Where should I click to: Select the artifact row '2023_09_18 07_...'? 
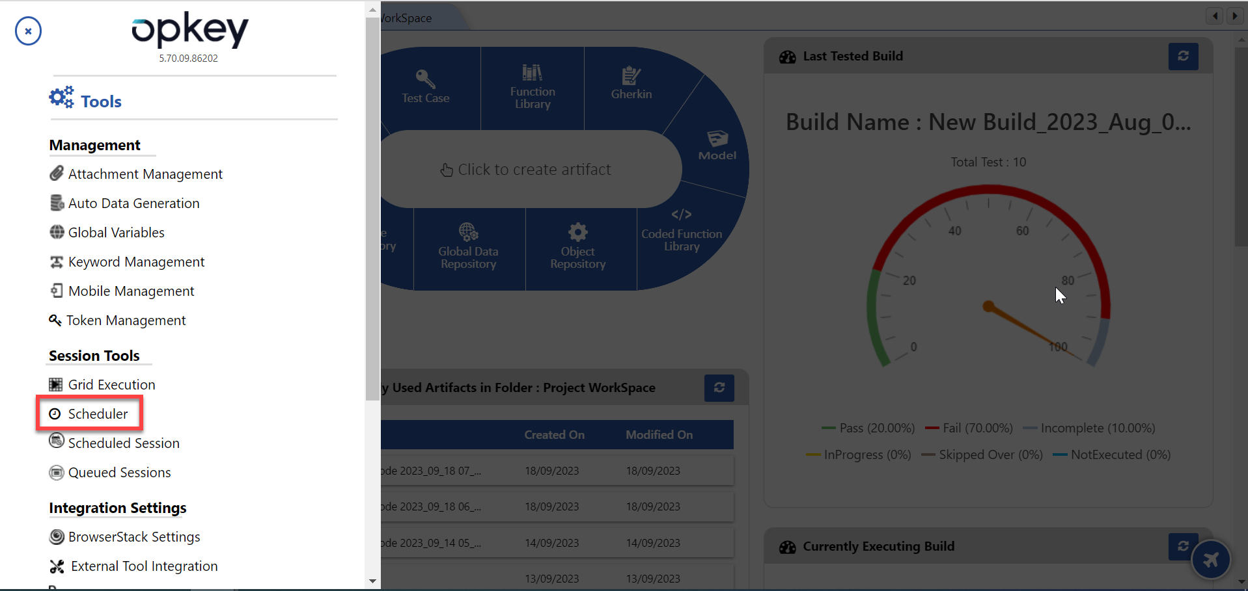click(x=557, y=470)
